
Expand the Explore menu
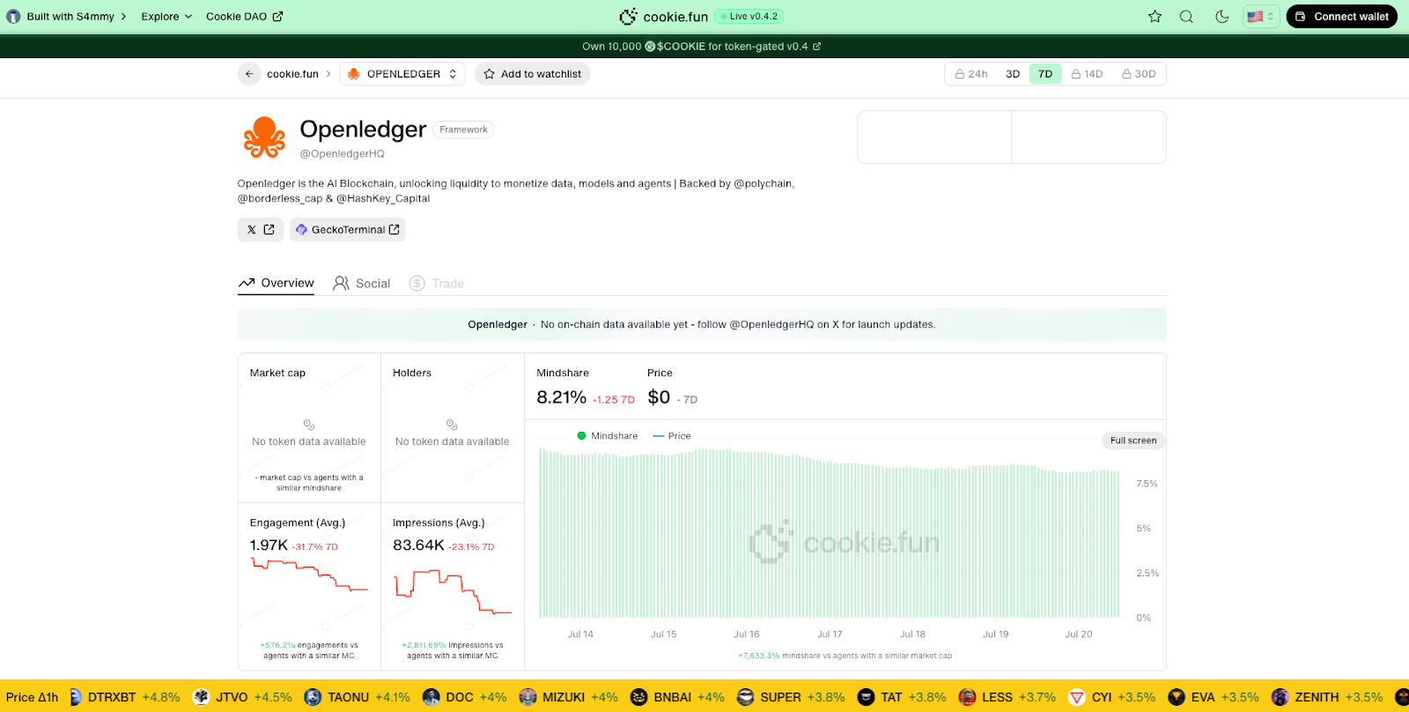click(x=166, y=17)
